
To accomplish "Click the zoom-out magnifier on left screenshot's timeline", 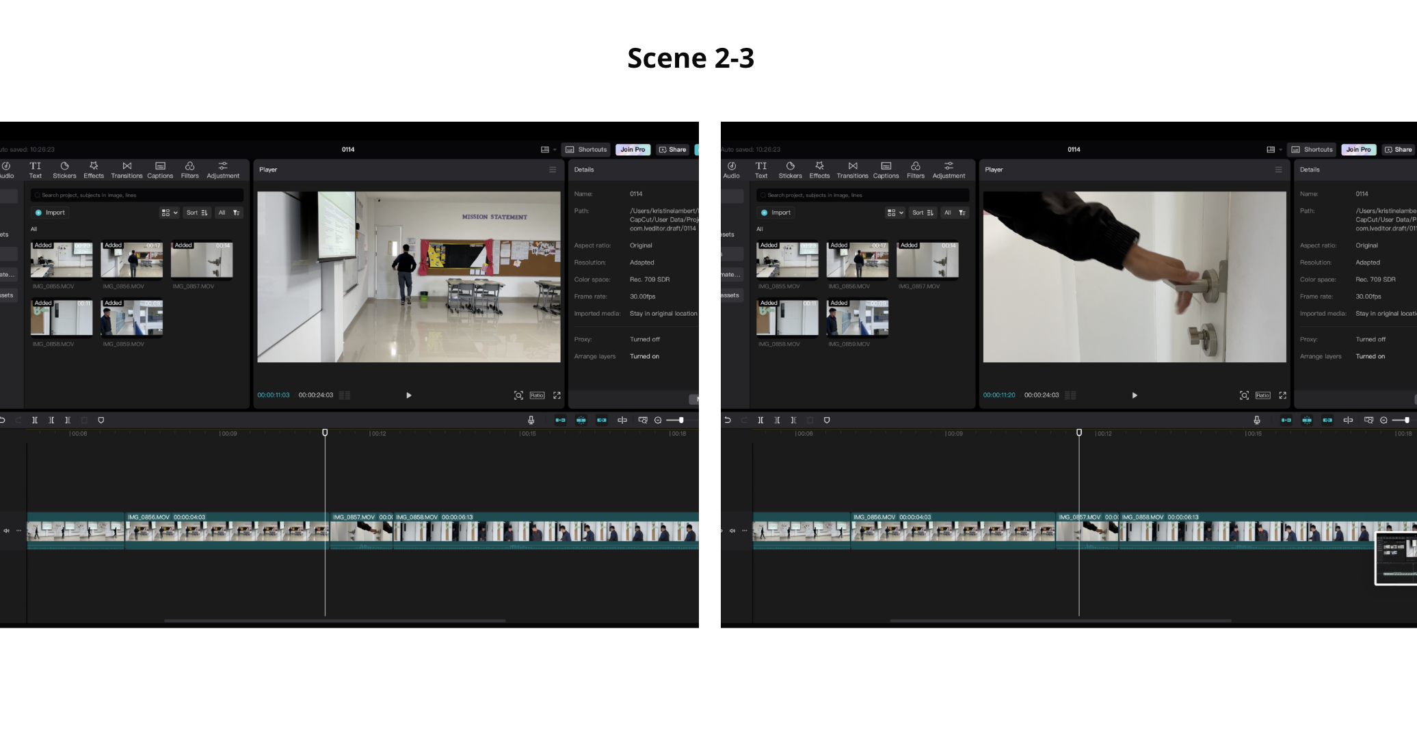I will pos(658,420).
